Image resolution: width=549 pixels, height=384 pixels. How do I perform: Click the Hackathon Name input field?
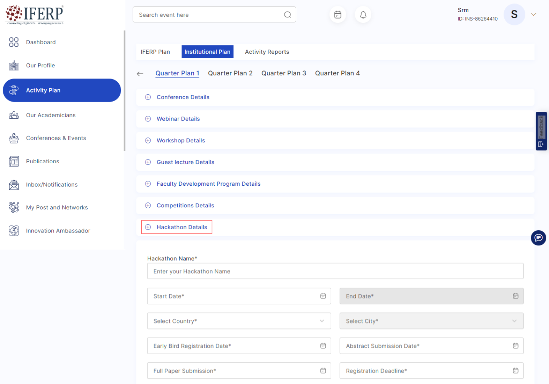[x=335, y=271]
